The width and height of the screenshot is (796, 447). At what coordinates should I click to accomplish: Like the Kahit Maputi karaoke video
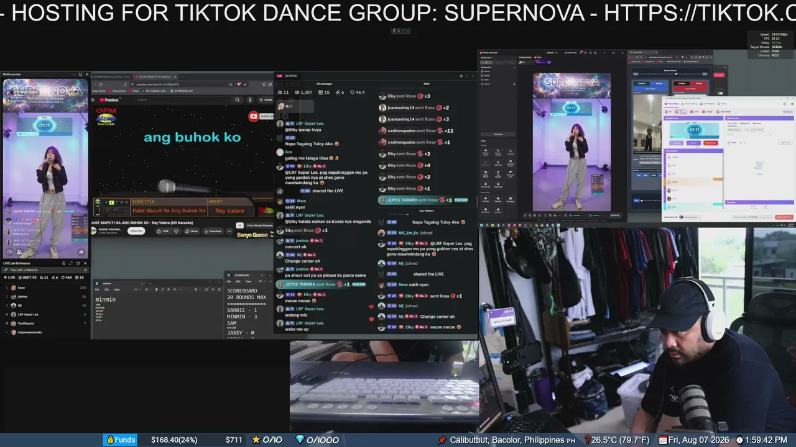[x=163, y=231]
